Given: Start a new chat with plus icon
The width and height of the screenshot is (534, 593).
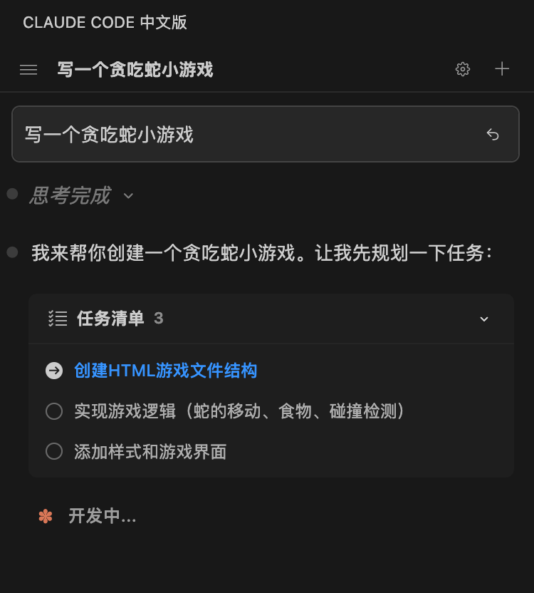Looking at the screenshot, I should click(502, 69).
